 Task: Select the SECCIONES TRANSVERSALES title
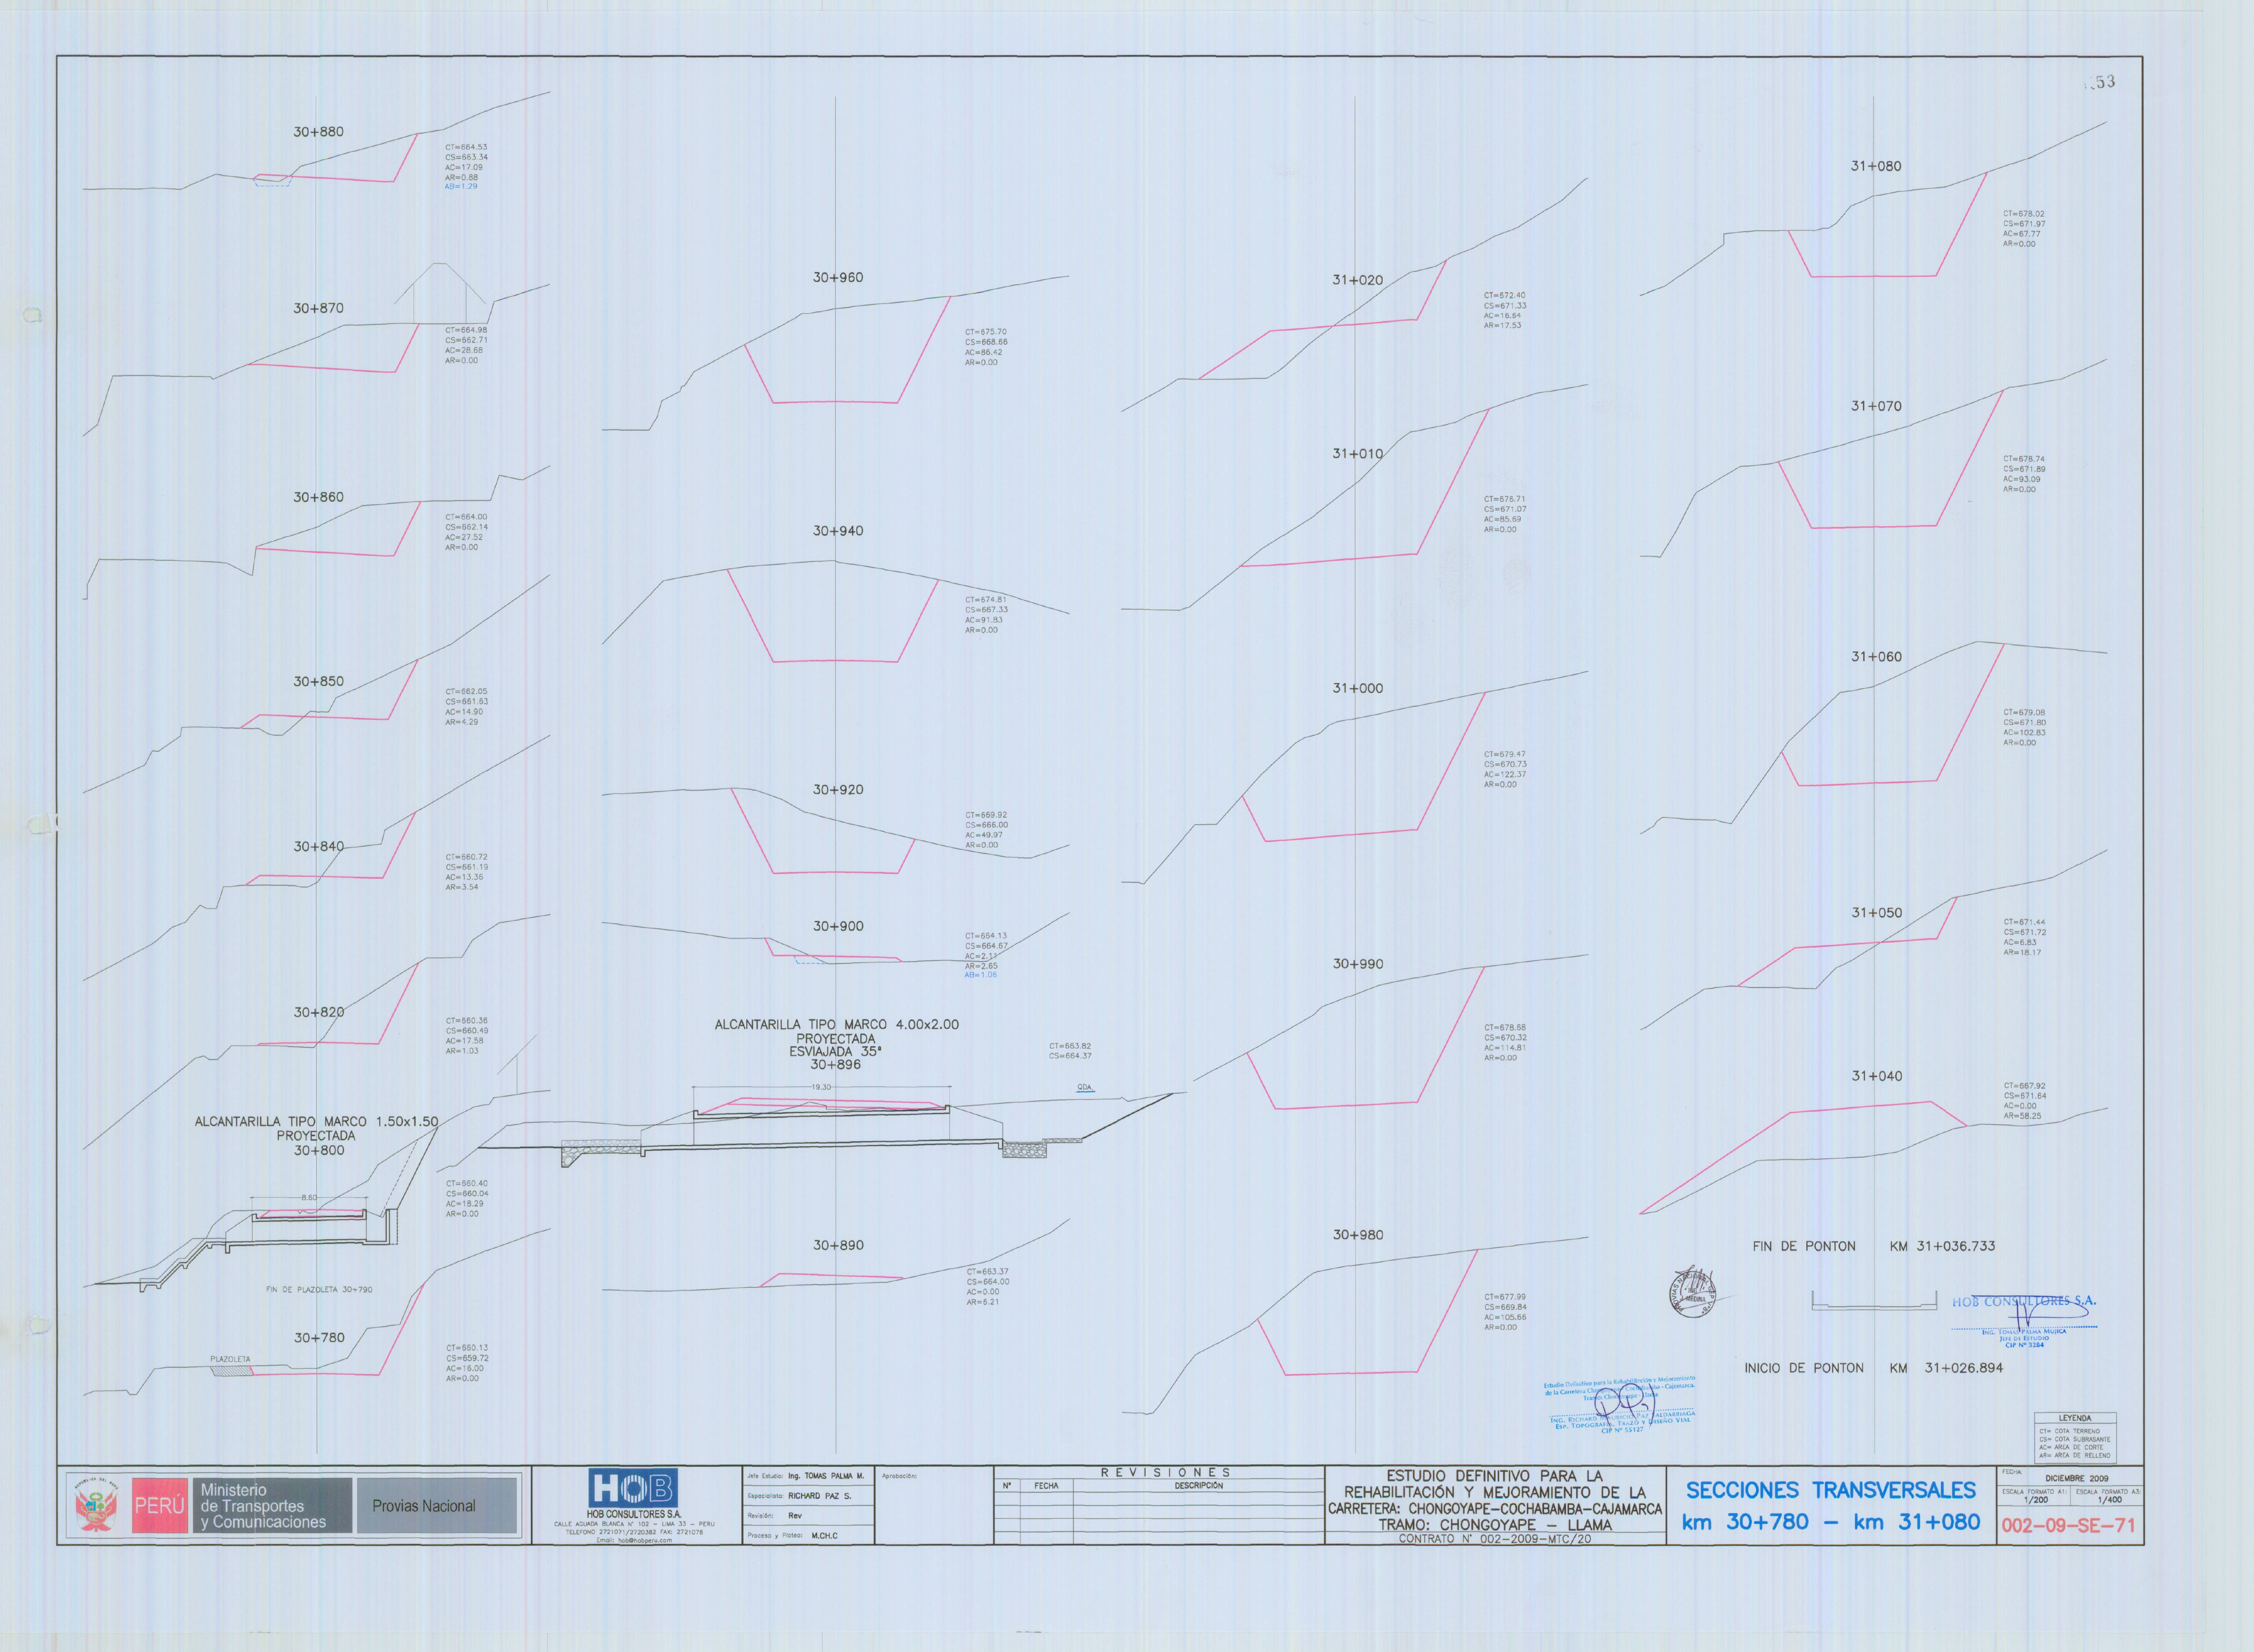coord(1831,1490)
